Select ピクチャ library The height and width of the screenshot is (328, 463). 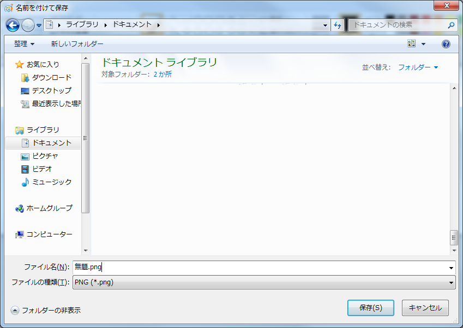[45, 156]
